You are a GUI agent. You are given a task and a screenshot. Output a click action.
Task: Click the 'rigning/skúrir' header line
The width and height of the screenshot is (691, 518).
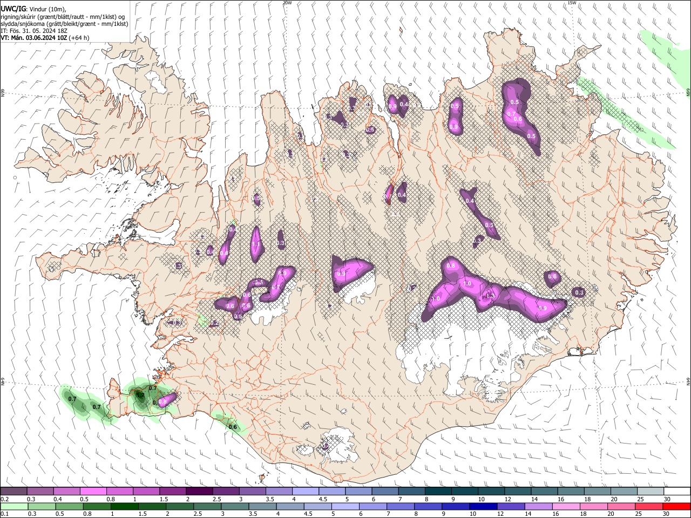[64, 17]
